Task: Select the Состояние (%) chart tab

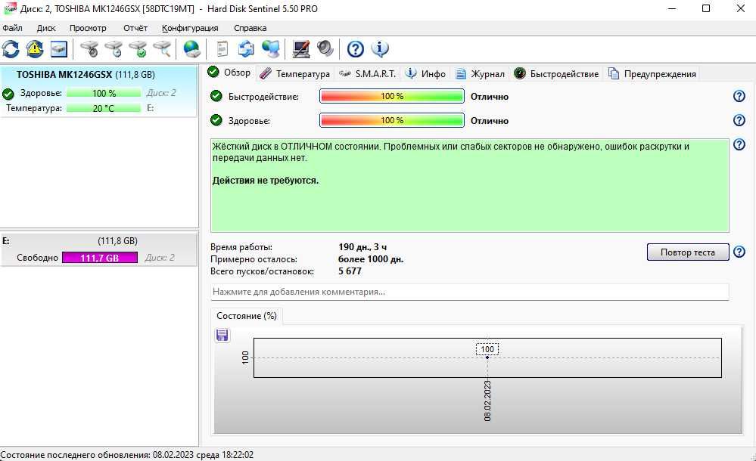Action: (x=247, y=316)
